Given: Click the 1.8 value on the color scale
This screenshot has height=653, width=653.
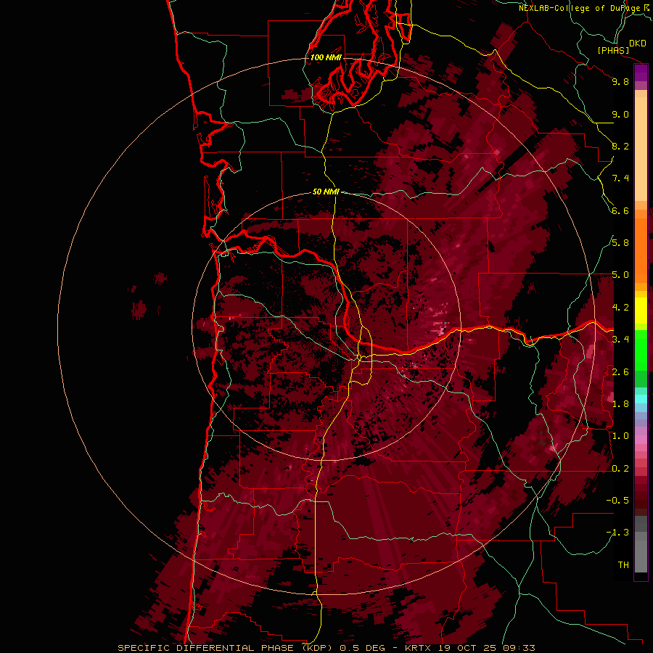Looking at the screenshot, I should [620, 404].
